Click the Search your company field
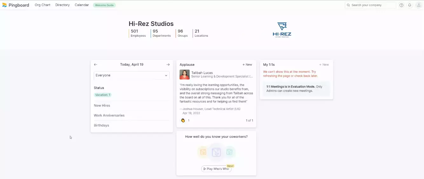This screenshot has height=179, width=424. click(371, 5)
